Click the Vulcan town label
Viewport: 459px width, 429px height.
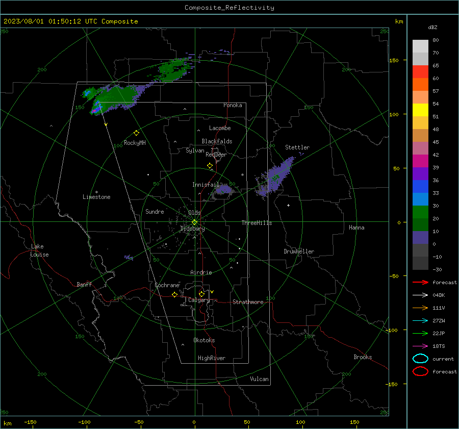259,379
